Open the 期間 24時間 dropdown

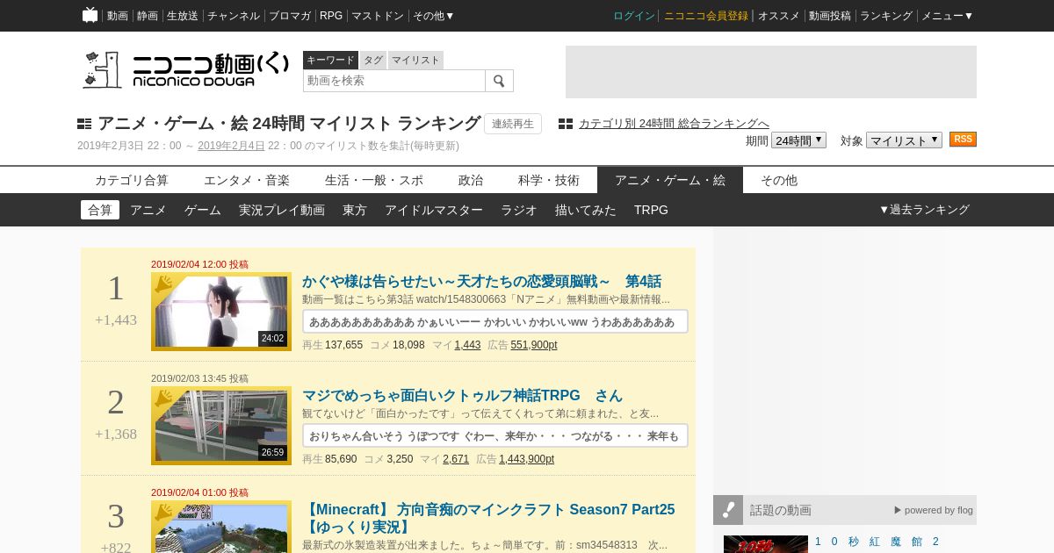[x=798, y=140]
